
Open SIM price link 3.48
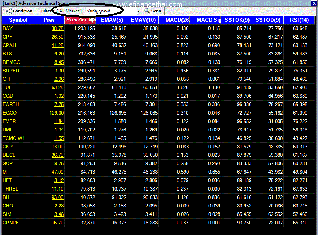59,214
